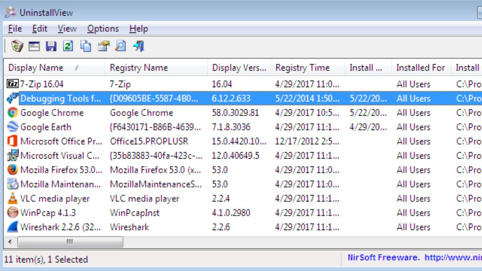
Task: Click the Refresh toolbar icon
Action: point(68,47)
